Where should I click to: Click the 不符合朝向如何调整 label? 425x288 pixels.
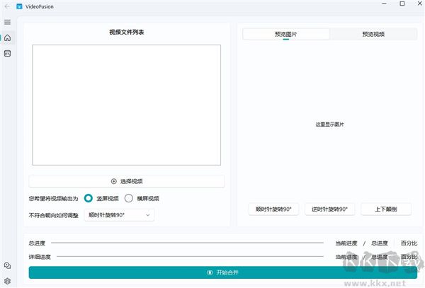click(x=54, y=215)
